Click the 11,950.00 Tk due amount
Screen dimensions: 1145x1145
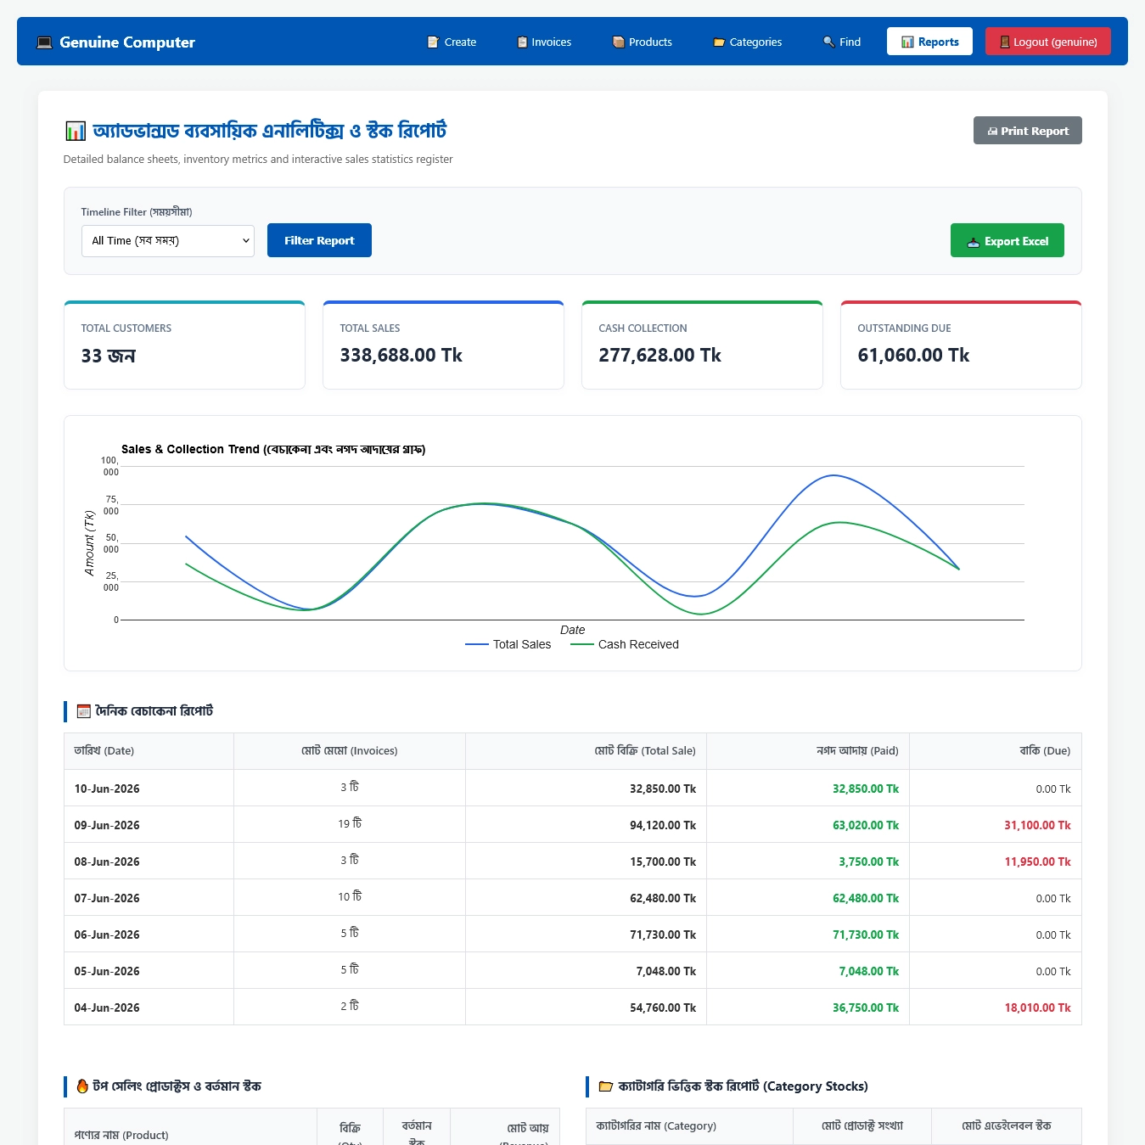pyautogui.click(x=1037, y=862)
